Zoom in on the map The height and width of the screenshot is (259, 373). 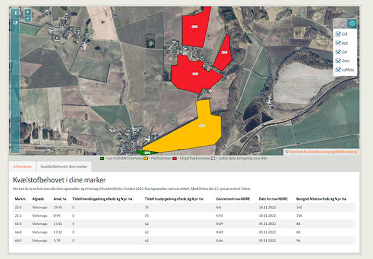28,12
